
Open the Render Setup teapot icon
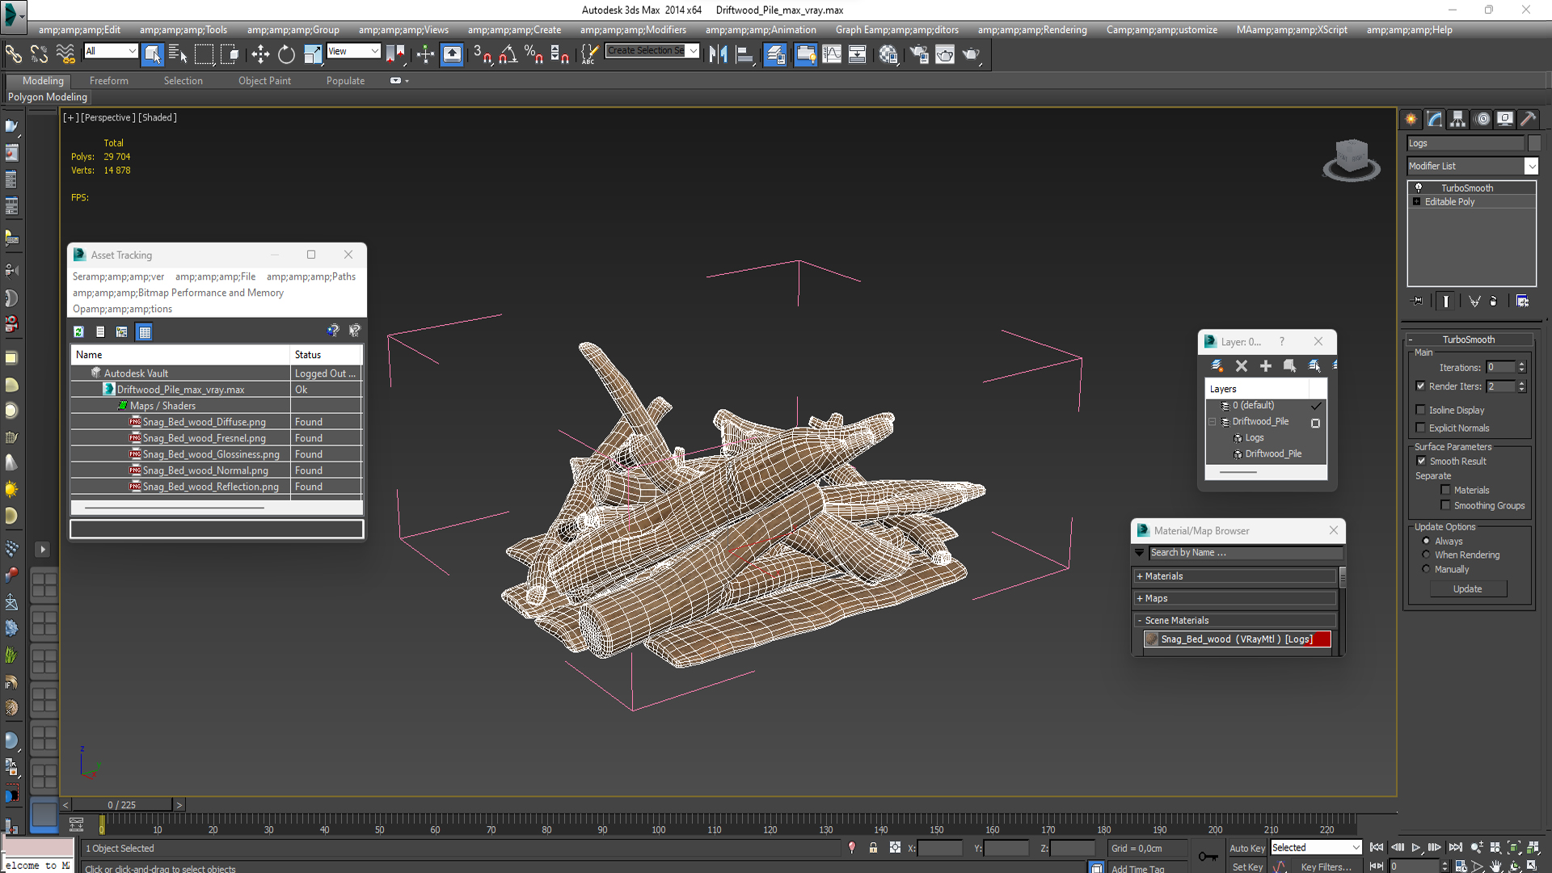918,54
